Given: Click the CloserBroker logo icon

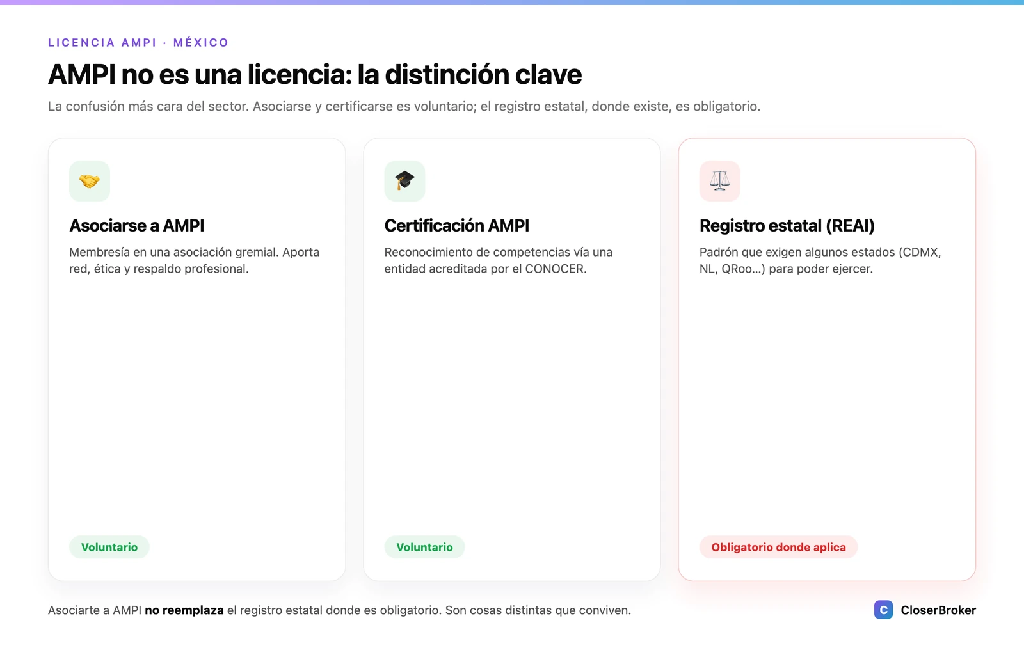Looking at the screenshot, I should pyautogui.click(x=884, y=610).
